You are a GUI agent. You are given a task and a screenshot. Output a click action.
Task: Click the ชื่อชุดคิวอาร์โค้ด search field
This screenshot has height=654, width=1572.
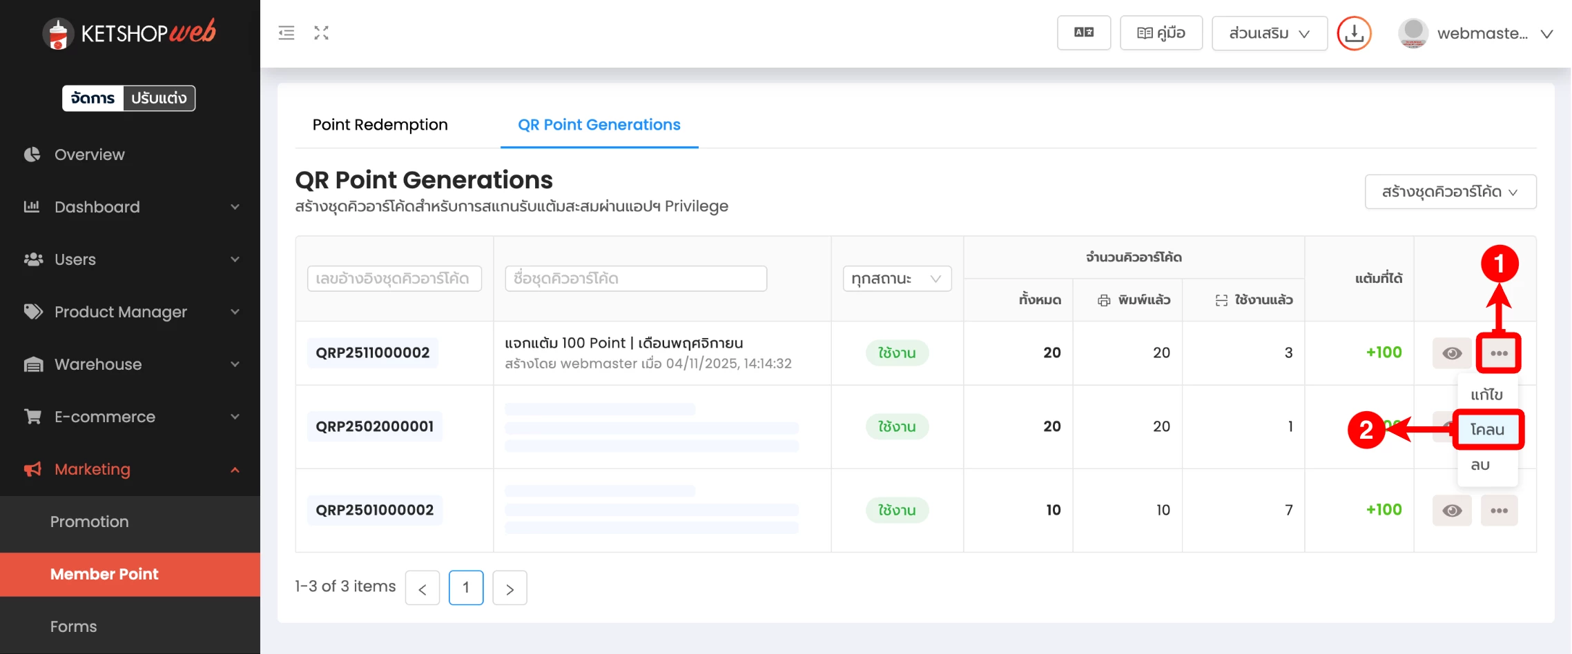[635, 279]
